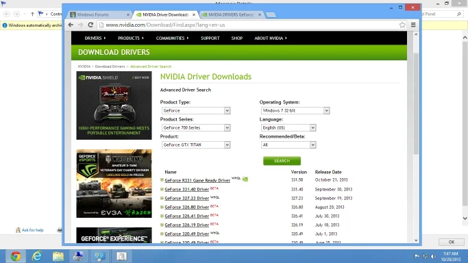The width and height of the screenshot is (468, 263).
Task: Open the GeForce 326.19 Driver link
Action: (x=186, y=225)
